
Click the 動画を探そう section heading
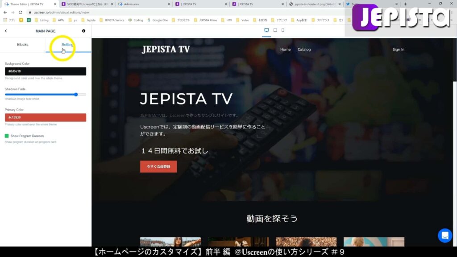pyautogui.click(x=272, y=219)
